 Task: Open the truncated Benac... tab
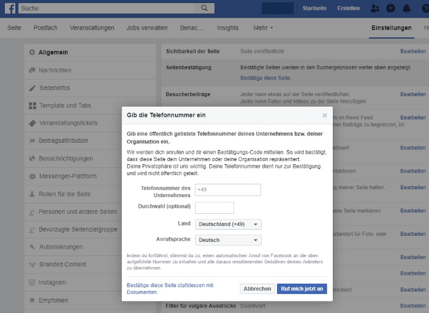(x=191, y=28)
